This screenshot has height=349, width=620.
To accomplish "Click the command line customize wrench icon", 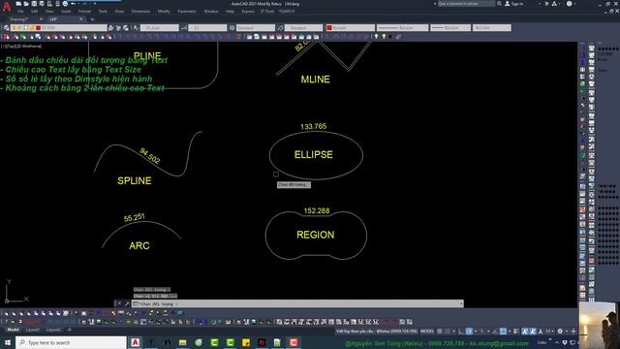I will pyautogui.click(x=127, y=303).
